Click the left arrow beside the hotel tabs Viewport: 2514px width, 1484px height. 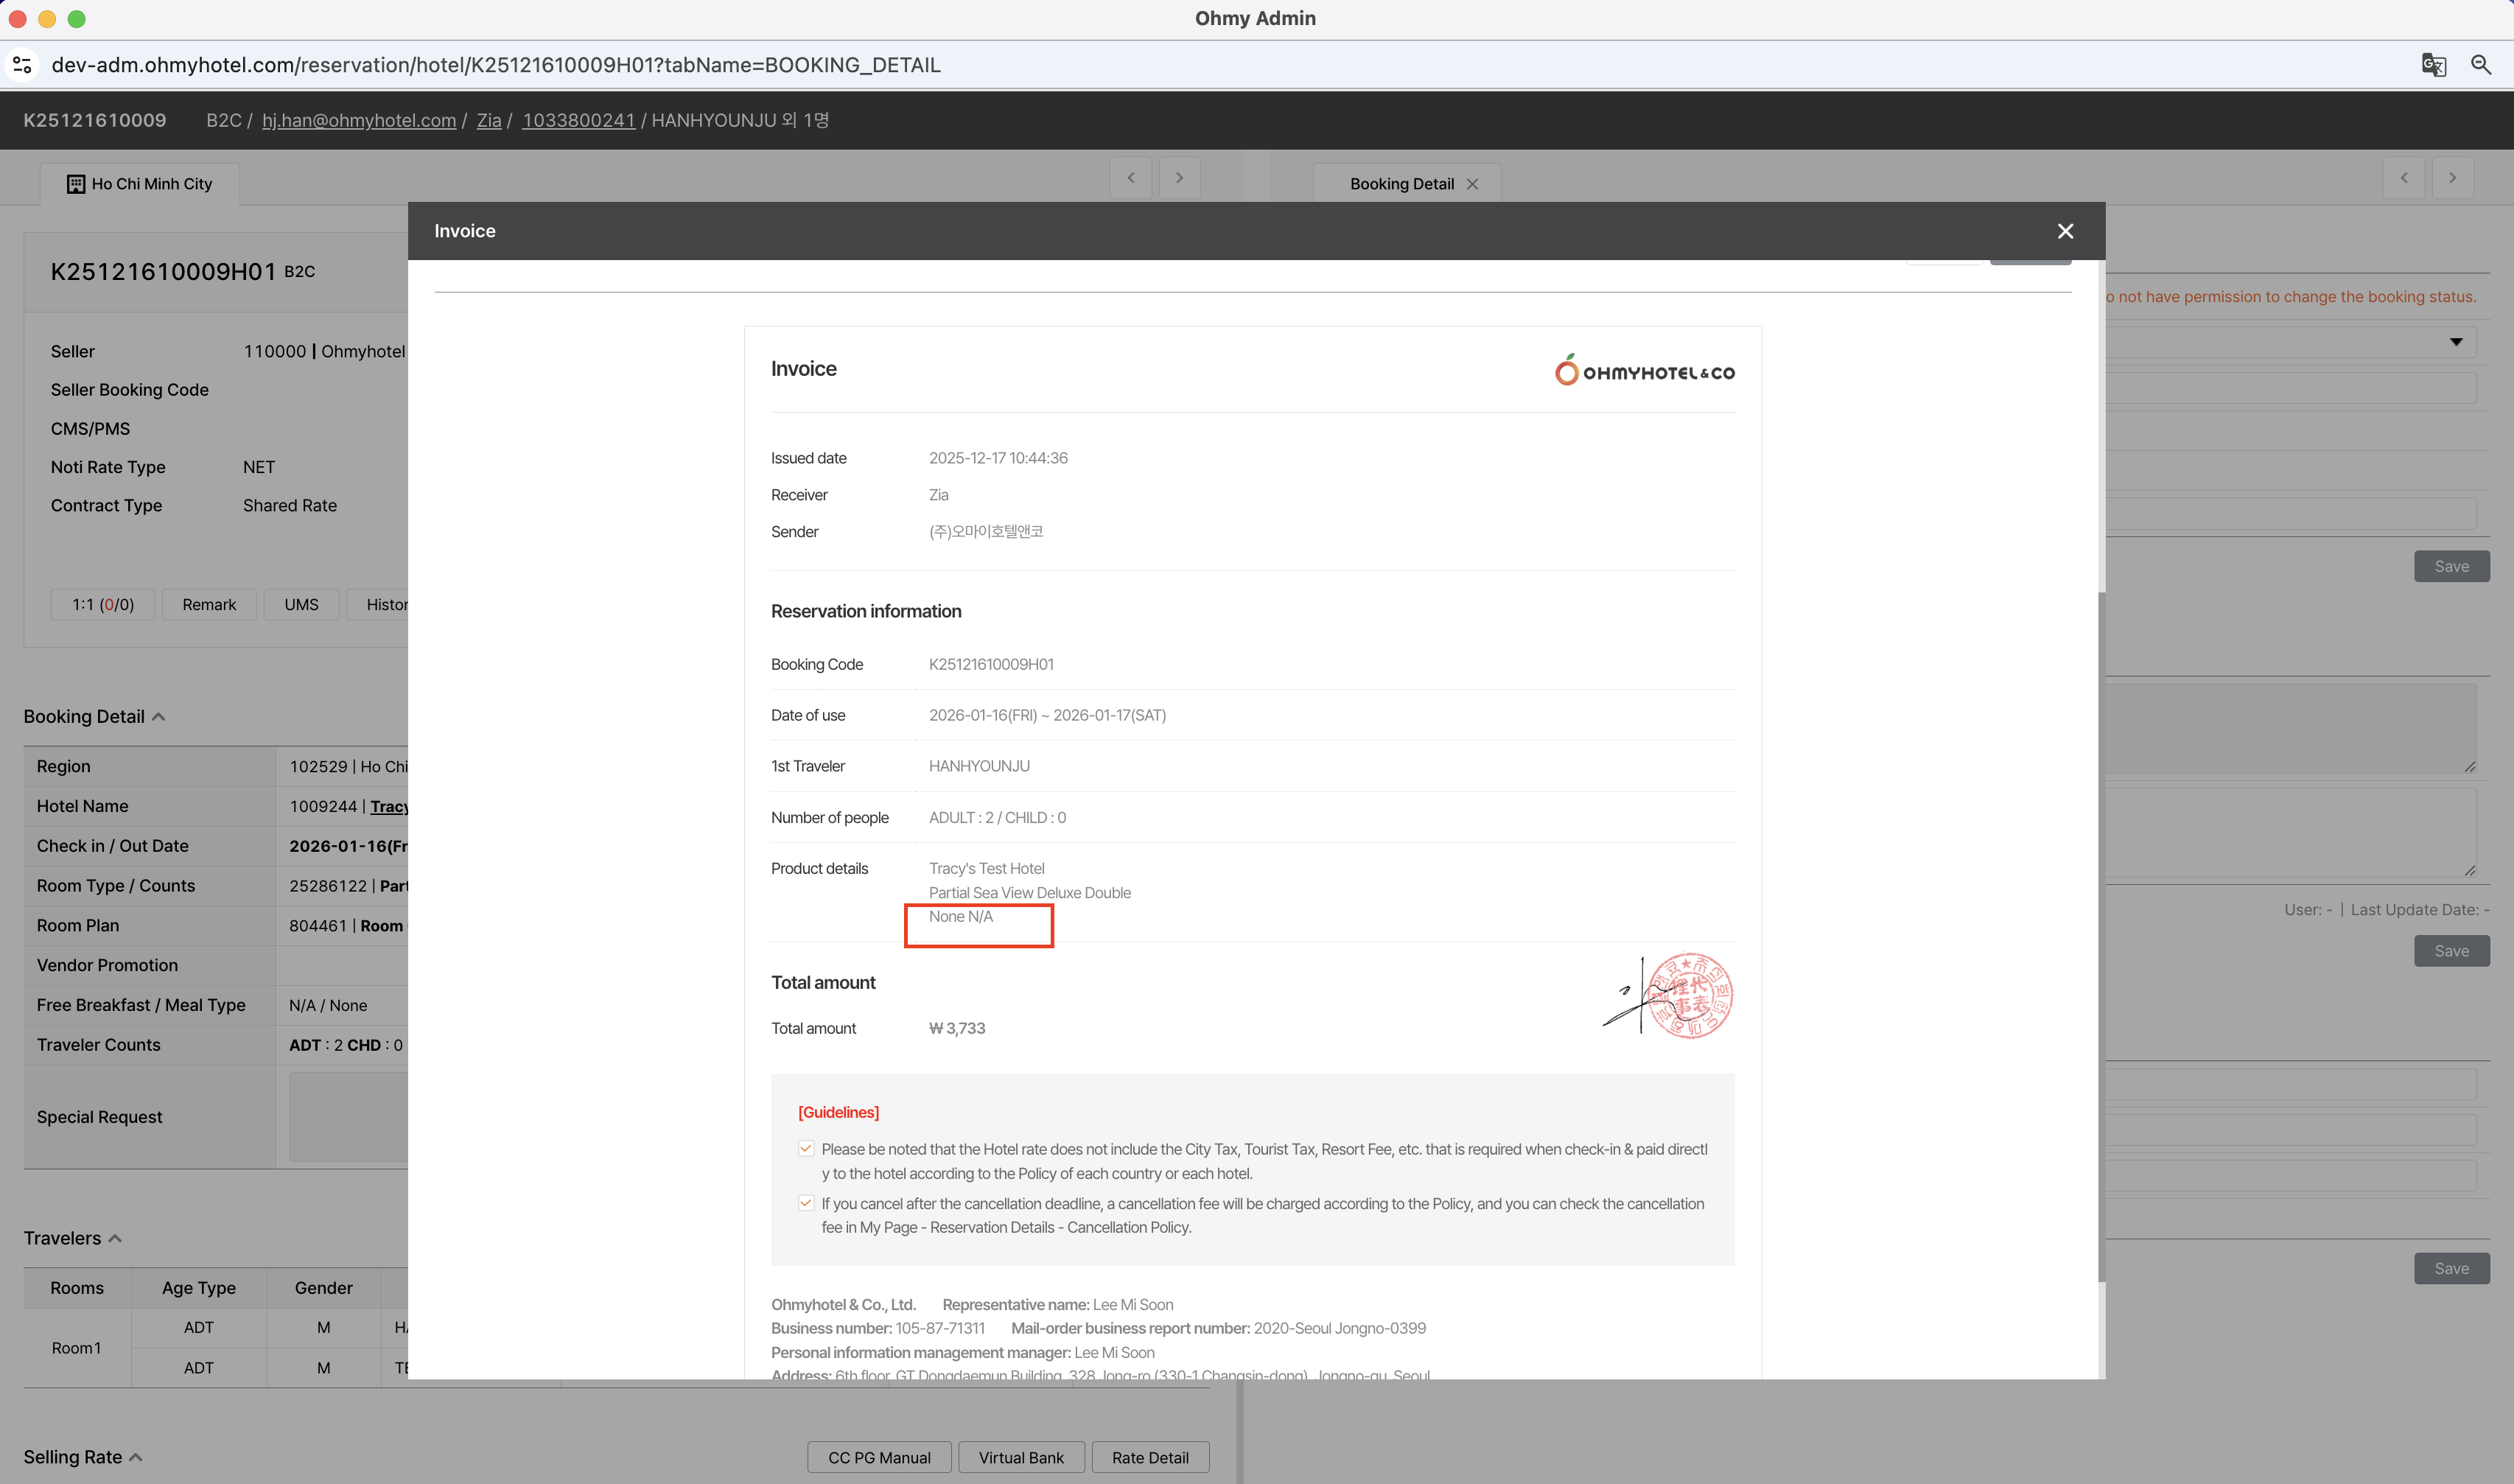click(x=1131, y=178)
